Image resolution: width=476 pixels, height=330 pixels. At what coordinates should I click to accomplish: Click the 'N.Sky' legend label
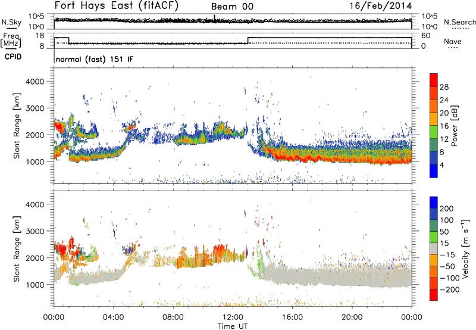[11, 22]
